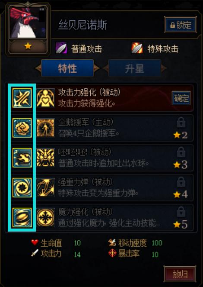203x287 pixels.
Task: Toggle the 锁定 lock button
Action: click(x=181, y=25)
